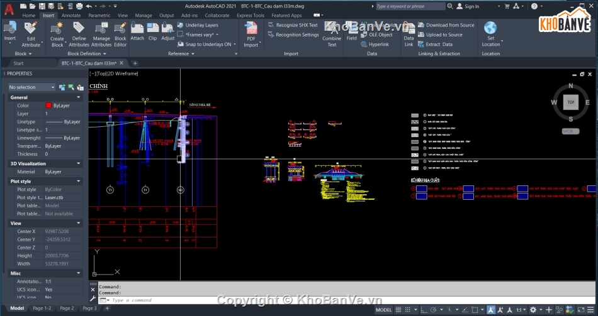Click the PDF Import icon
This screenshot has width=598, height=316.
tap(251, 28)
